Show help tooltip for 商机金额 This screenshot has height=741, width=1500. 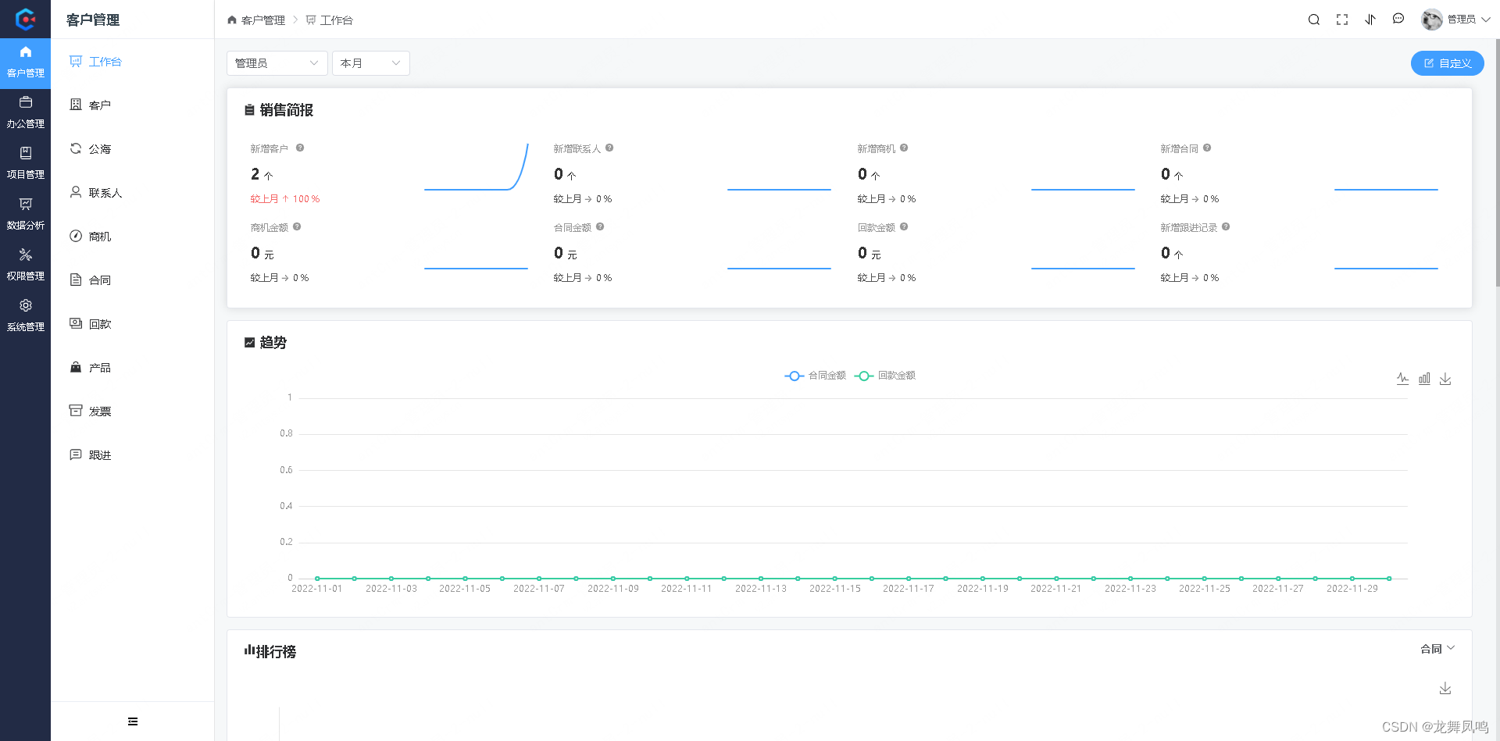tap(297, 226)
